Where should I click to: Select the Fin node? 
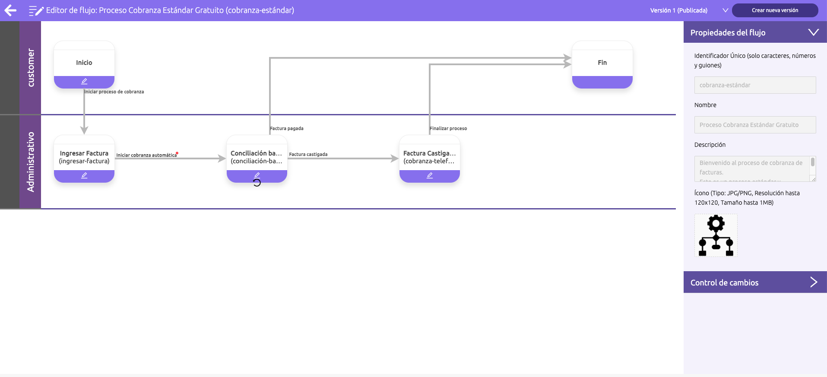[x=602, y=63]
